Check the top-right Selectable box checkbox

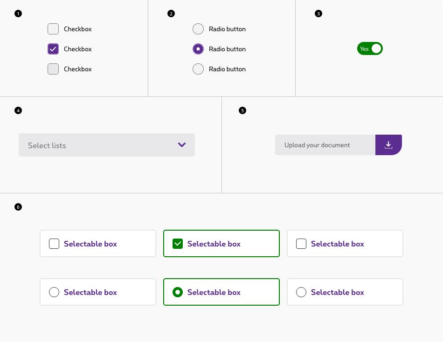301,244
